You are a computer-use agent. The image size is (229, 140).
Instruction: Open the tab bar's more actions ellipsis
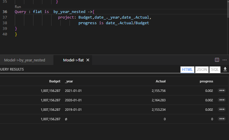pos(225,60)
